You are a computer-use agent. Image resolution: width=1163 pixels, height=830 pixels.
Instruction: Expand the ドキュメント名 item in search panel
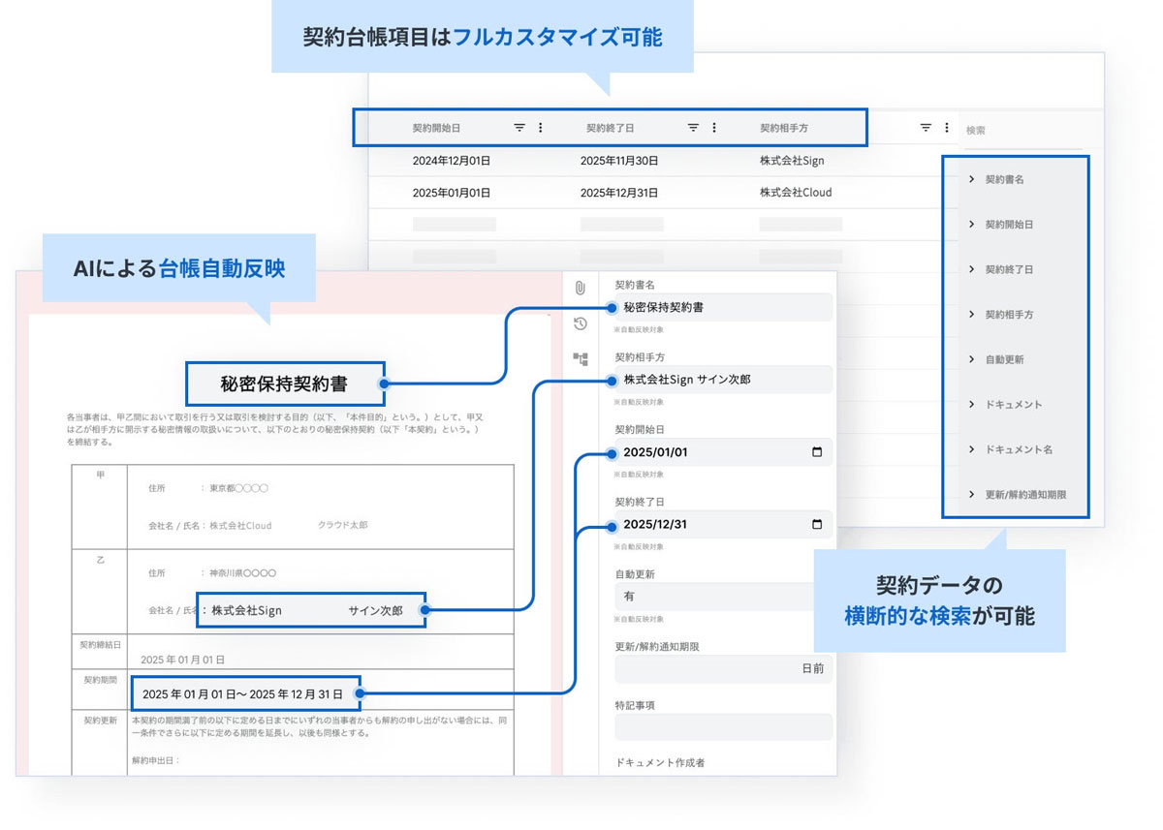tap(972, 449)
